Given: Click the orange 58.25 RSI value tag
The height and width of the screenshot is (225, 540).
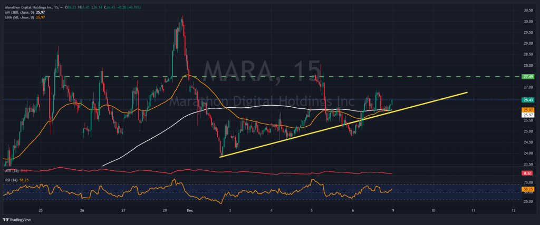Looking at the screenshot, I should click(x=527, y=189).
